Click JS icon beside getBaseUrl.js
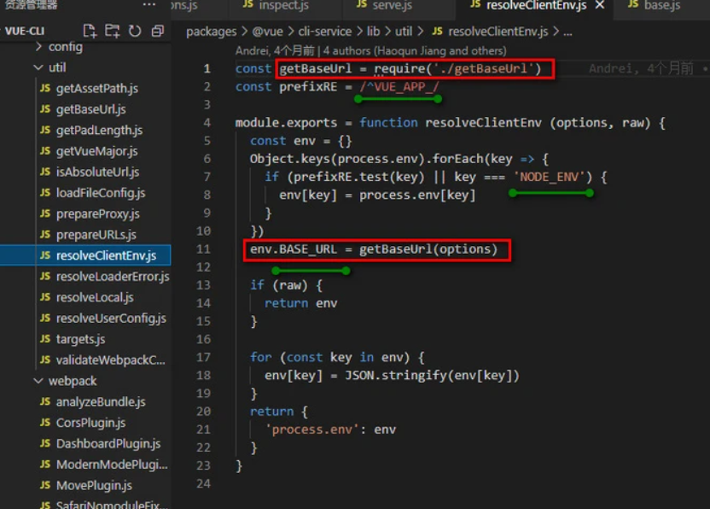Image resolution: width=710 pixels, height=509 pixels. [x=45, y=108]
